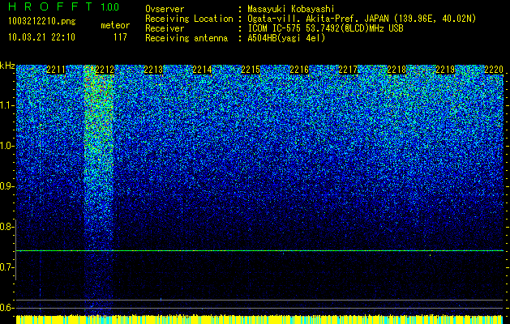Click the 0.7 kHz axis label

coord(6,267)
